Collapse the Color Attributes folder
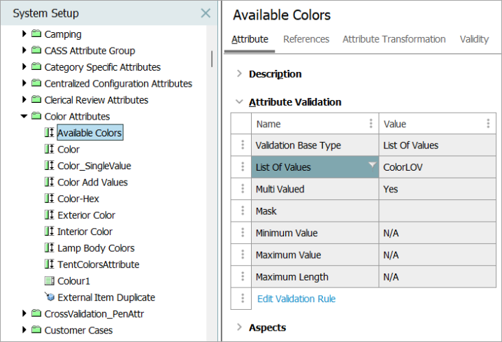Viewport: 502px width, 342px height. coord(24,116)
